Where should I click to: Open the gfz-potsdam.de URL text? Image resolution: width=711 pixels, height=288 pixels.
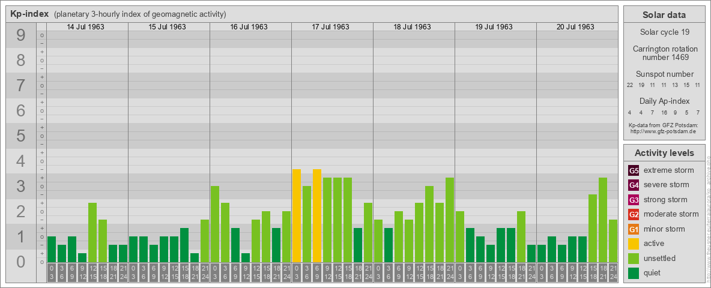[664, 131]
